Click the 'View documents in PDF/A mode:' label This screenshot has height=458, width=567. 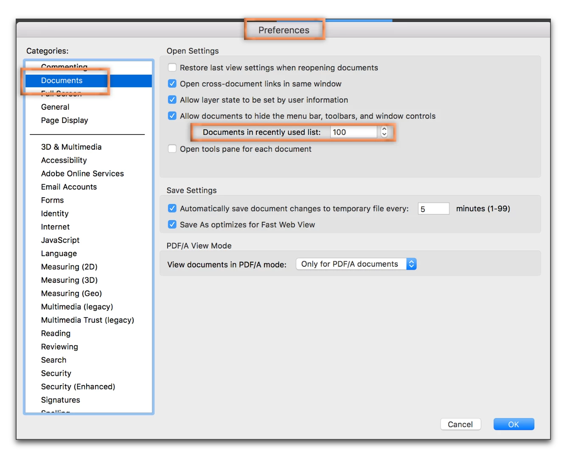(227, 265)
